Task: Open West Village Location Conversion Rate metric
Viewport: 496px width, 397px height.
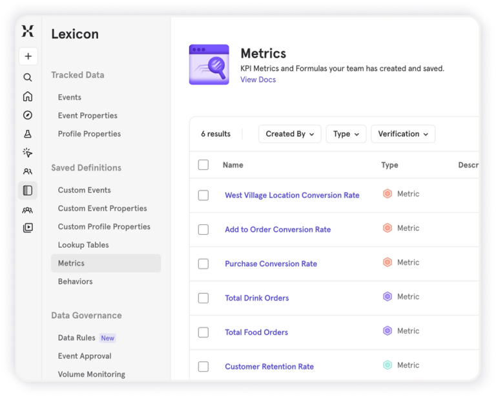Action: (x=292, y=195)
